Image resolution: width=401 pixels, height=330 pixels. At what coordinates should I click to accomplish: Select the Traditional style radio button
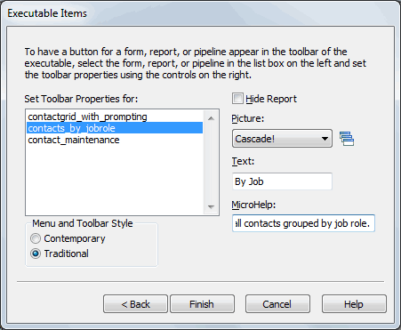36,254
